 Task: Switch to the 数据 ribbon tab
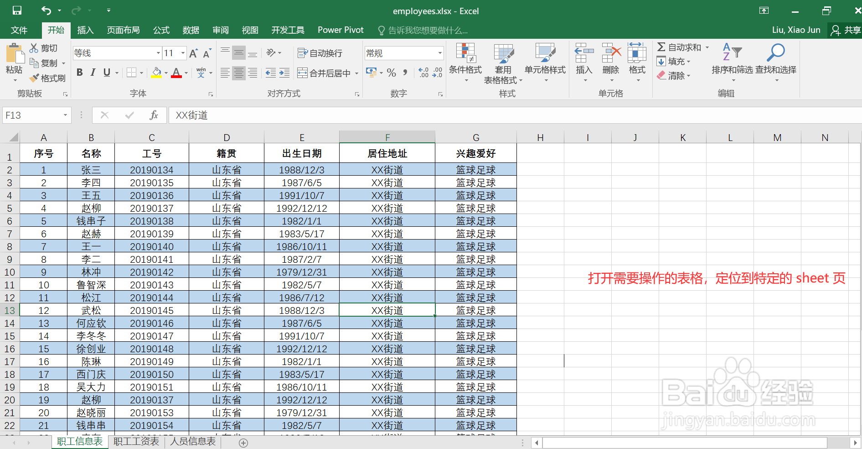(191, 30)
